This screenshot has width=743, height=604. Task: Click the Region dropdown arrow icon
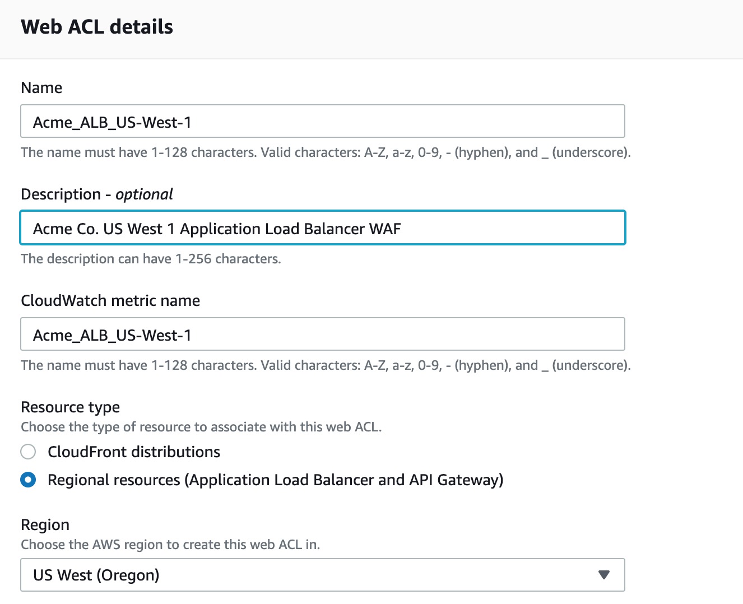pyautogui.click(x=603, y=575)
